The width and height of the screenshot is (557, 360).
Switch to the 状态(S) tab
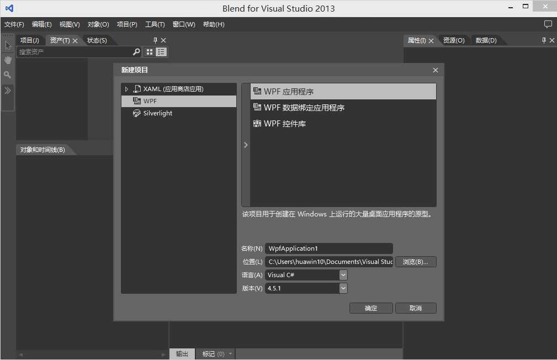[x=97, y=40]
